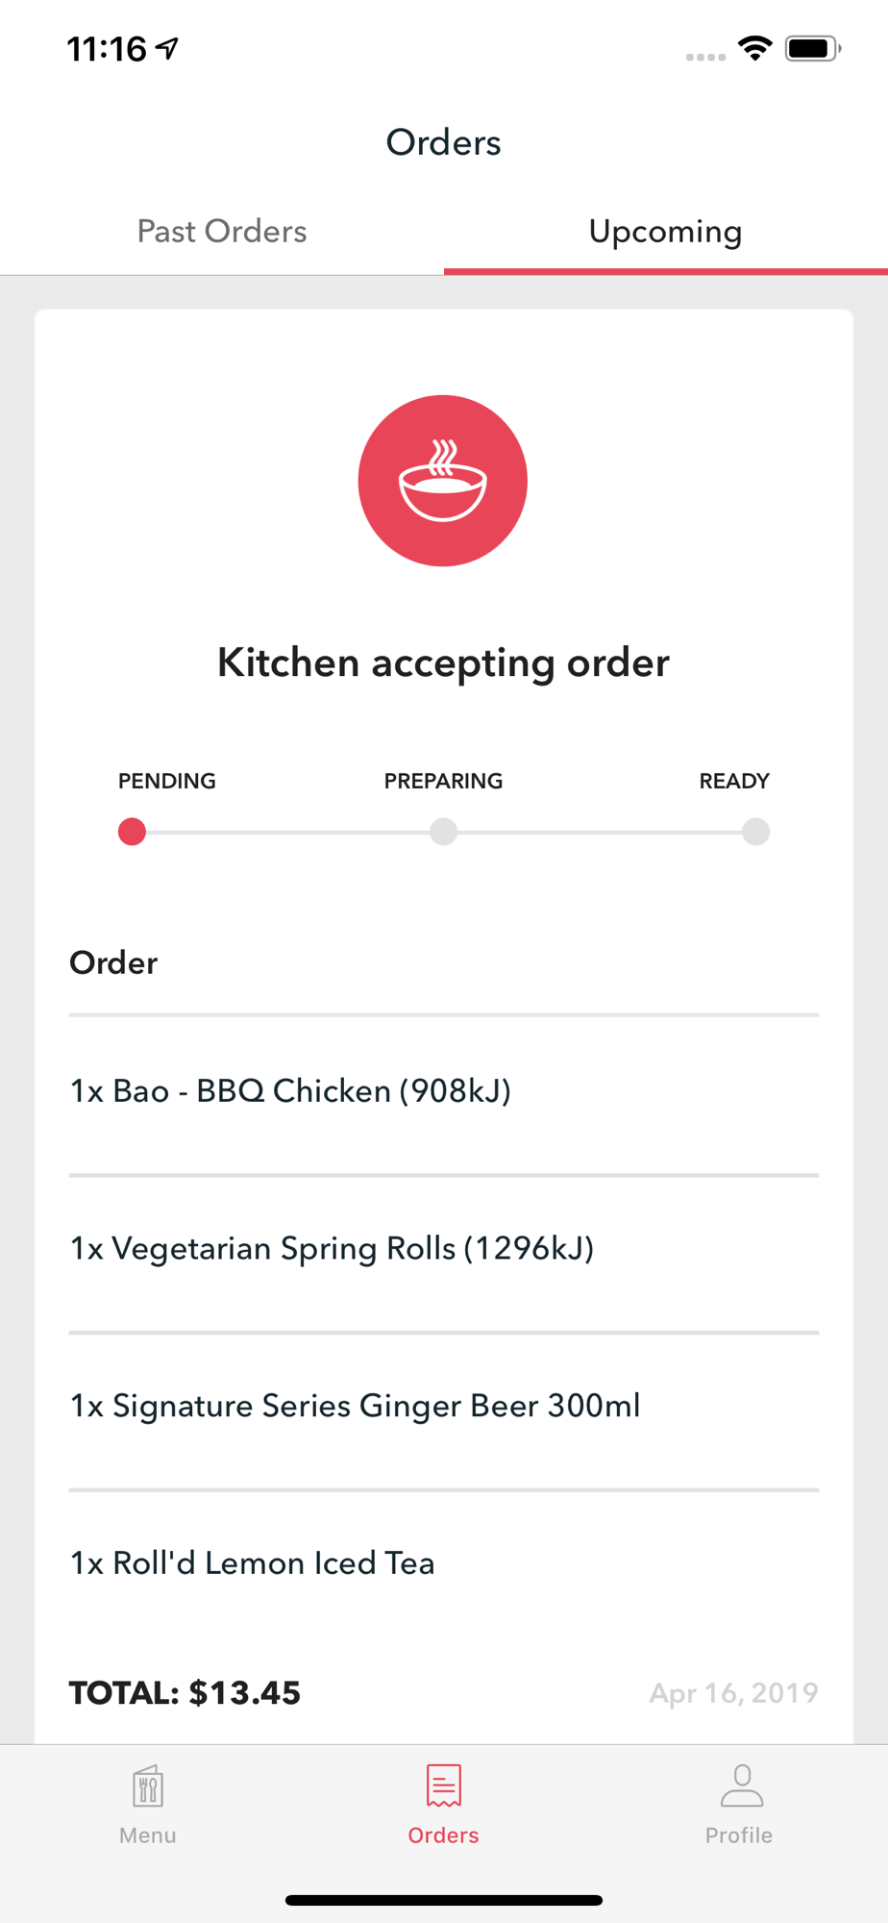Switch to Past Orders tab
888x1923 pixels.
pos(222,232)
